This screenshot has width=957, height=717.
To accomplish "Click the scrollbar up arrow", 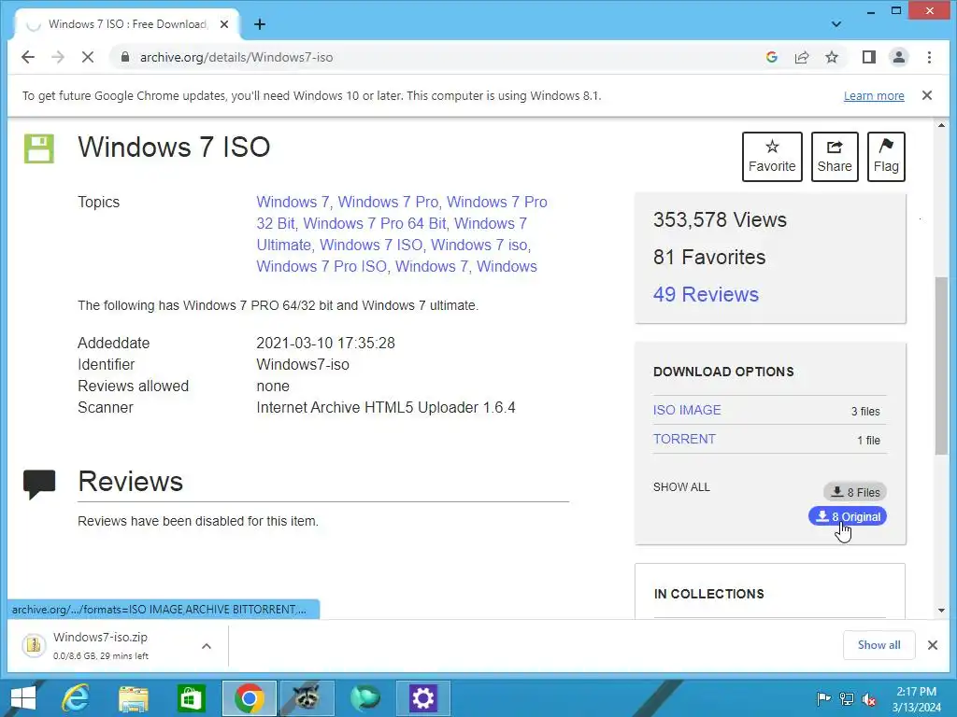I will (941, 126).
